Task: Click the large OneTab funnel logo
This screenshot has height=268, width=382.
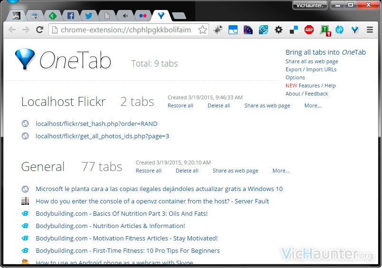Action: tap(25, 59)
